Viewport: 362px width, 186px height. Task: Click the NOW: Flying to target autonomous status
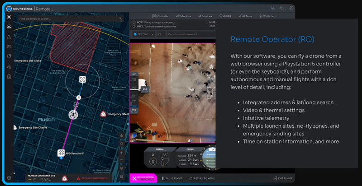tap(154, 23)
